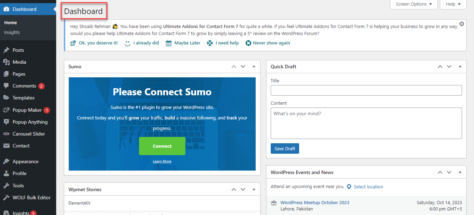
Task: Dismiss the review notice with X icon
Action: pyautogui.click(x=462, y=24)
